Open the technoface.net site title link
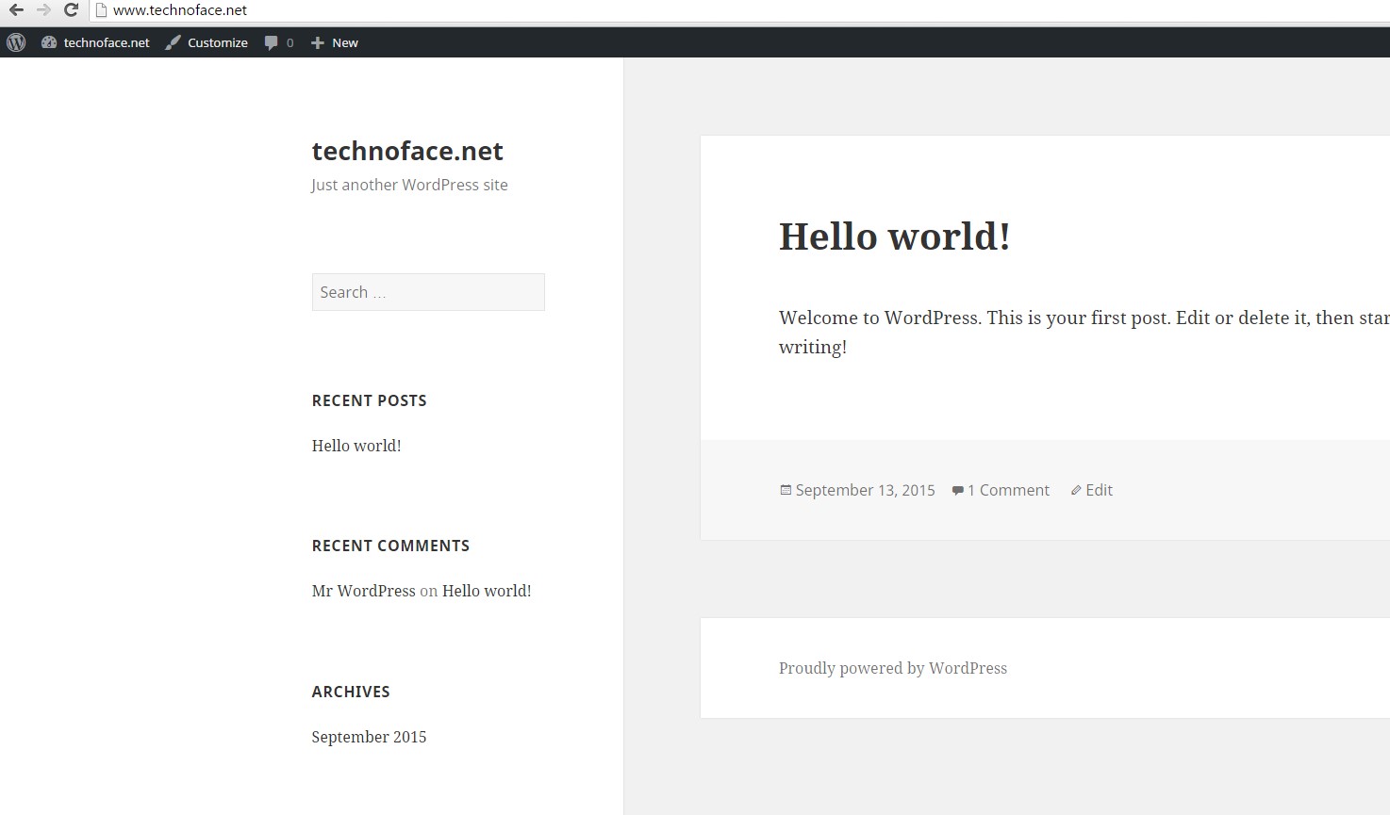 coord(407,151)
